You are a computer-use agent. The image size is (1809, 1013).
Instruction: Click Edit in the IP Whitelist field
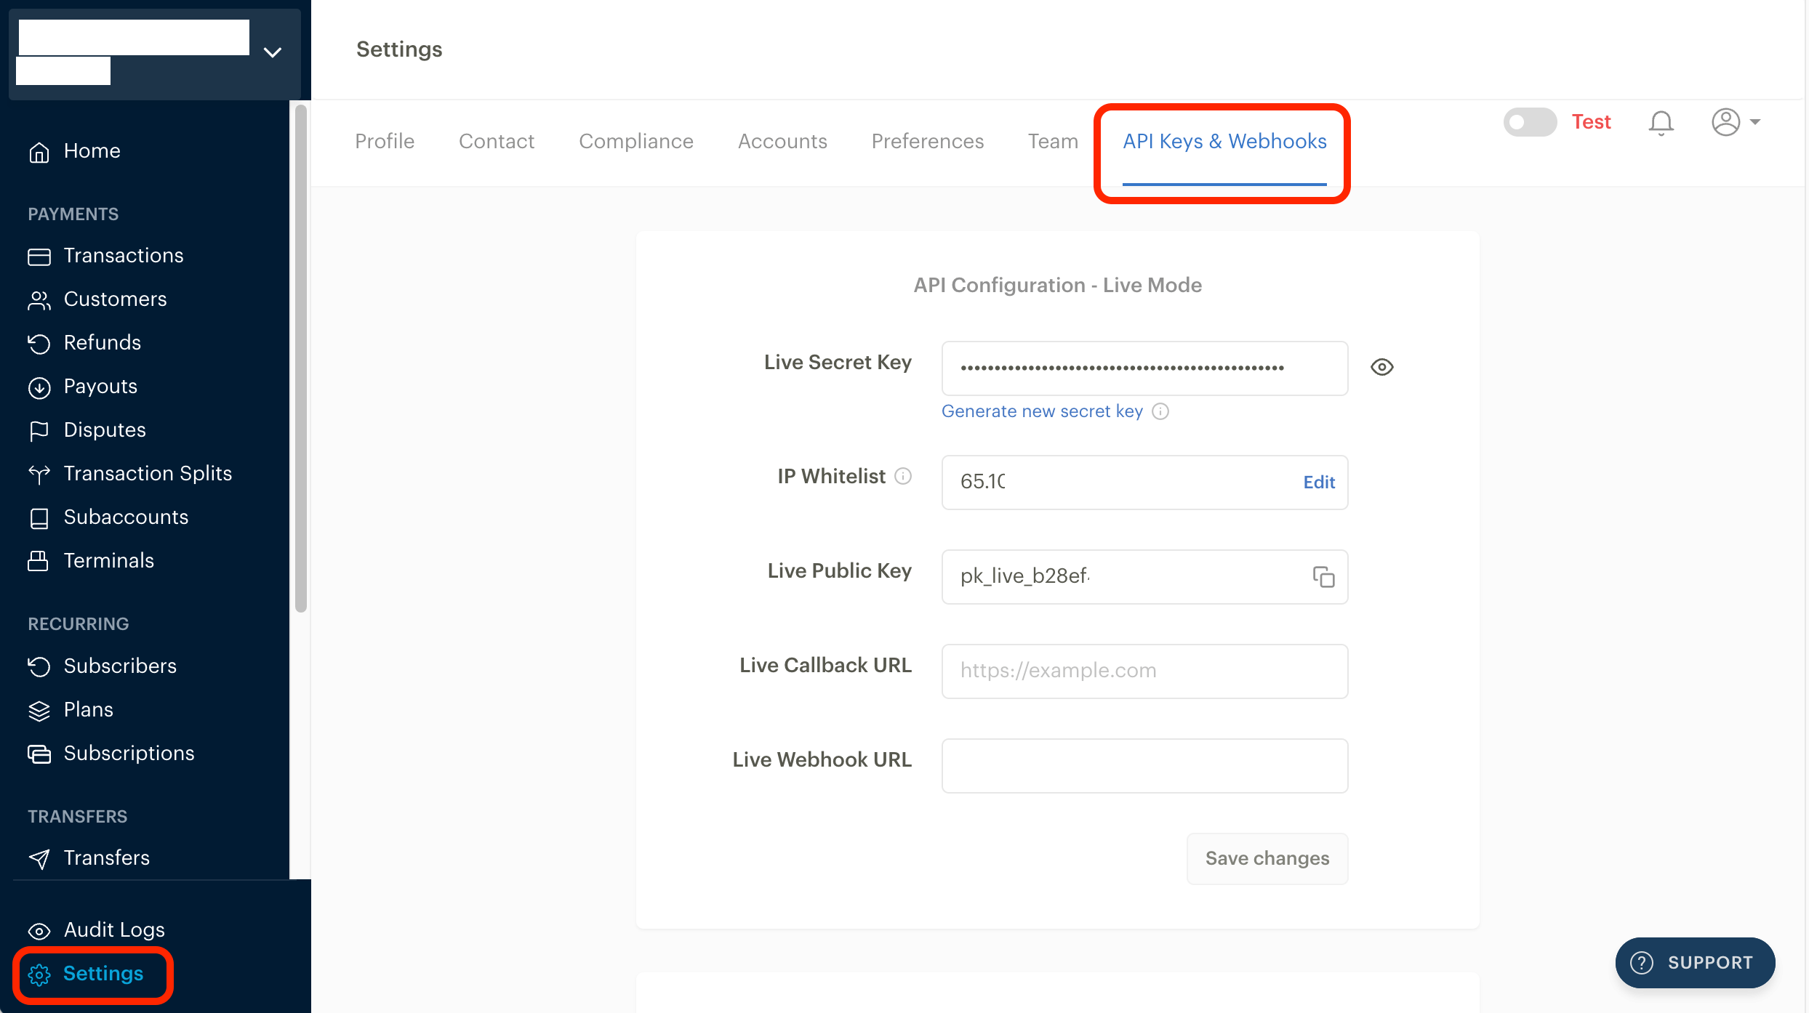tap(1318, 483)
